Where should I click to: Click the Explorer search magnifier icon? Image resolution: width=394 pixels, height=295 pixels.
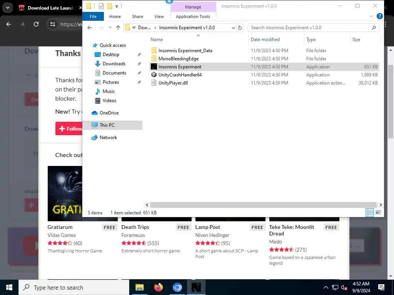[x=374, y=28]
